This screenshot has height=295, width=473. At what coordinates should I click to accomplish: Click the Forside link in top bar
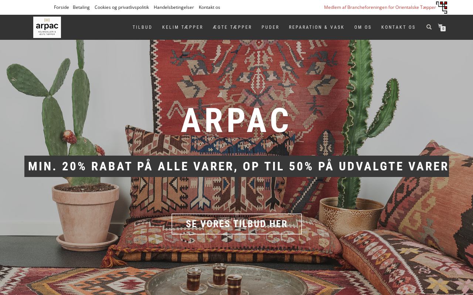(61, 7)
